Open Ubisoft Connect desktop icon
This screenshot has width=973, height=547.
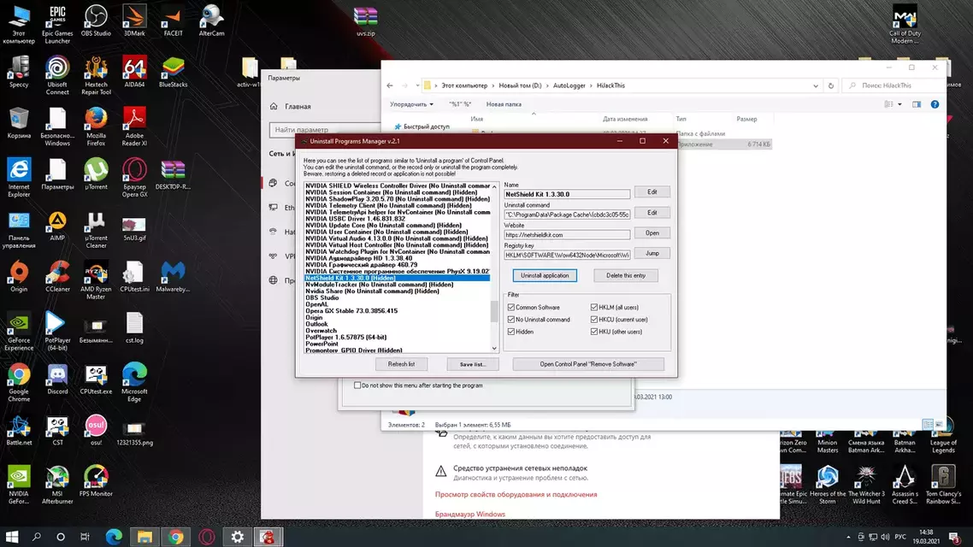click(x=57, y=75)
